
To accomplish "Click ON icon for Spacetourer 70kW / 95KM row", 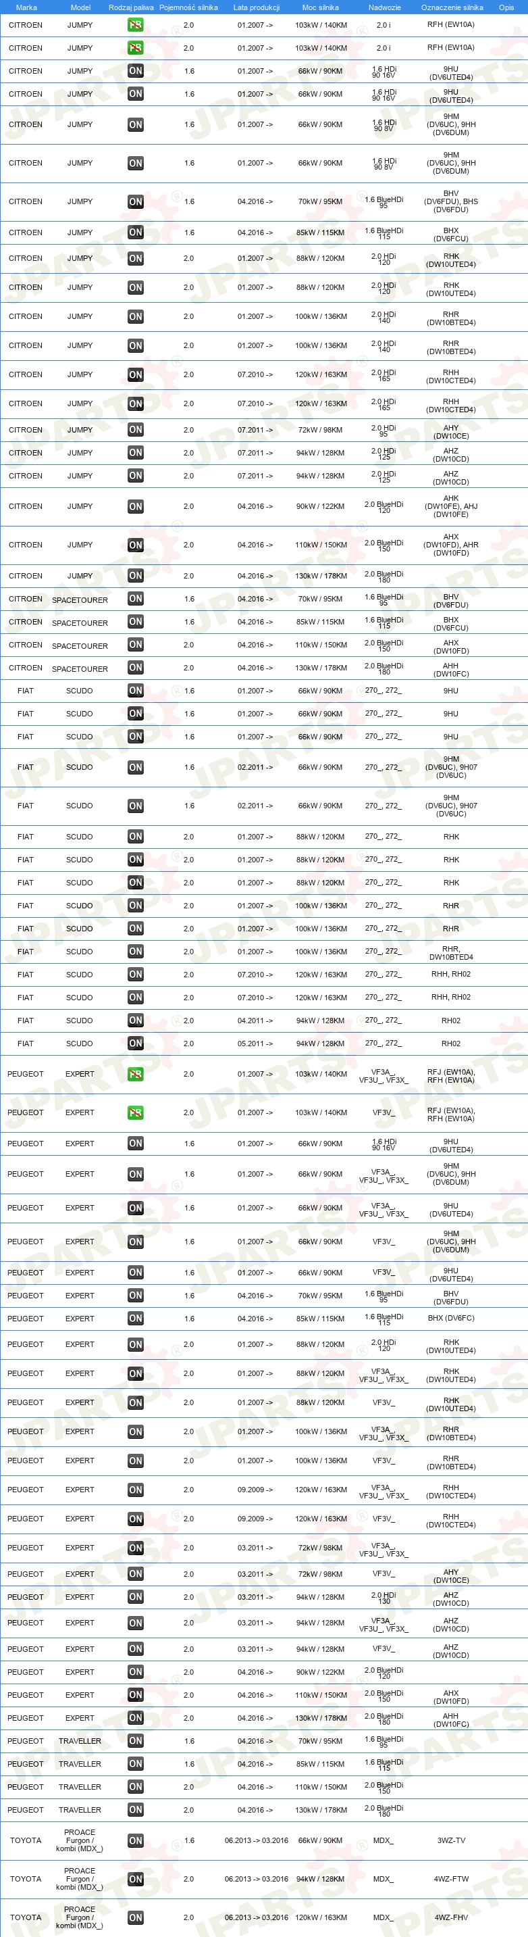I will (x=135, y=599).
